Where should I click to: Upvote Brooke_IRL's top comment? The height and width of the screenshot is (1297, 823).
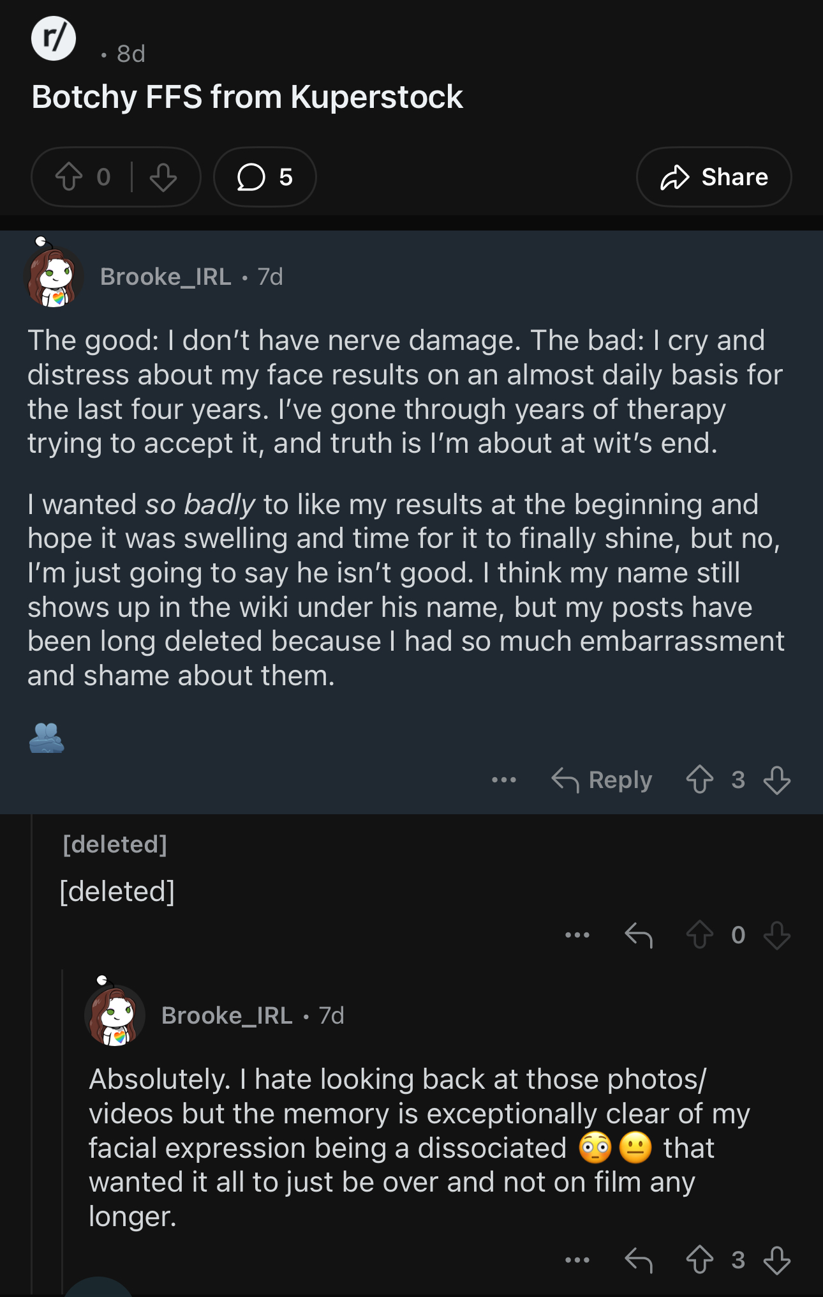click(699, 780)
